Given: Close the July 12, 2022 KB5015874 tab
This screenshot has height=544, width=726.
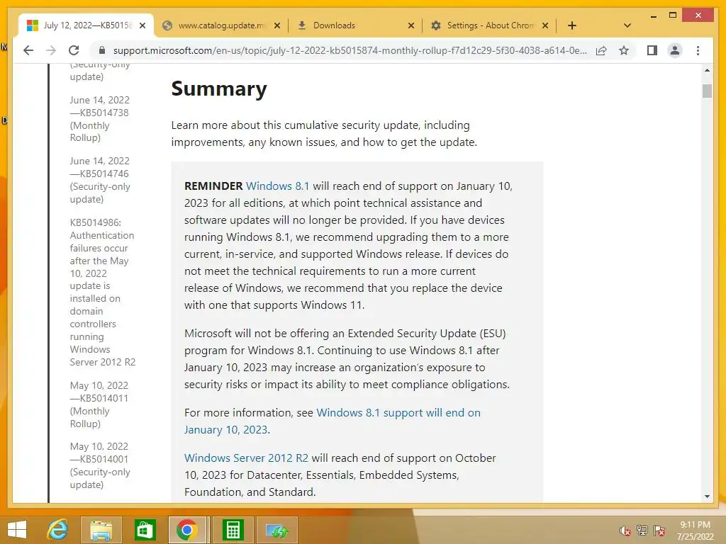Looking at the screenshot, I should [143, 25].
